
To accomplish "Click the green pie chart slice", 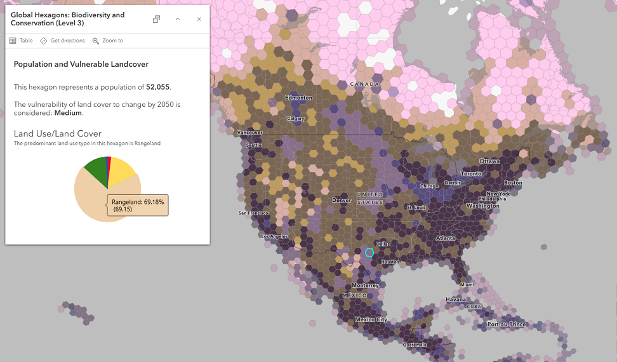I will coord(98,170).
